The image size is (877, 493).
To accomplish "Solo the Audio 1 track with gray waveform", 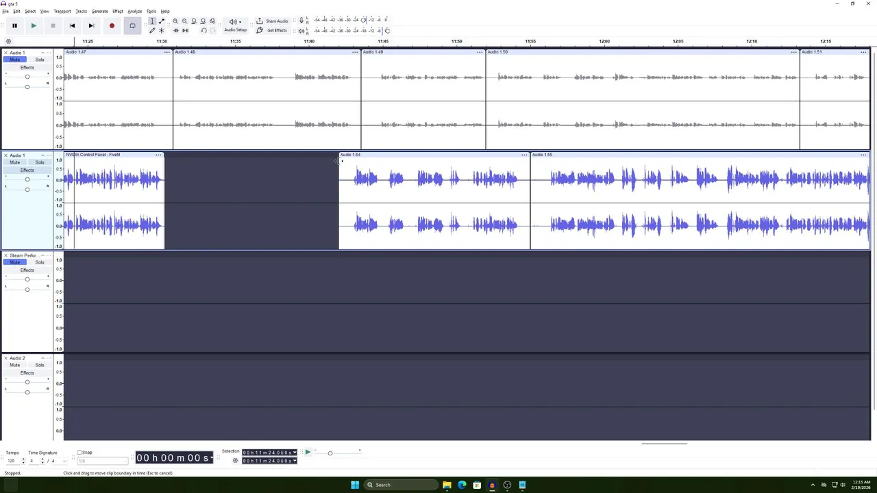I will click(40, 60).
